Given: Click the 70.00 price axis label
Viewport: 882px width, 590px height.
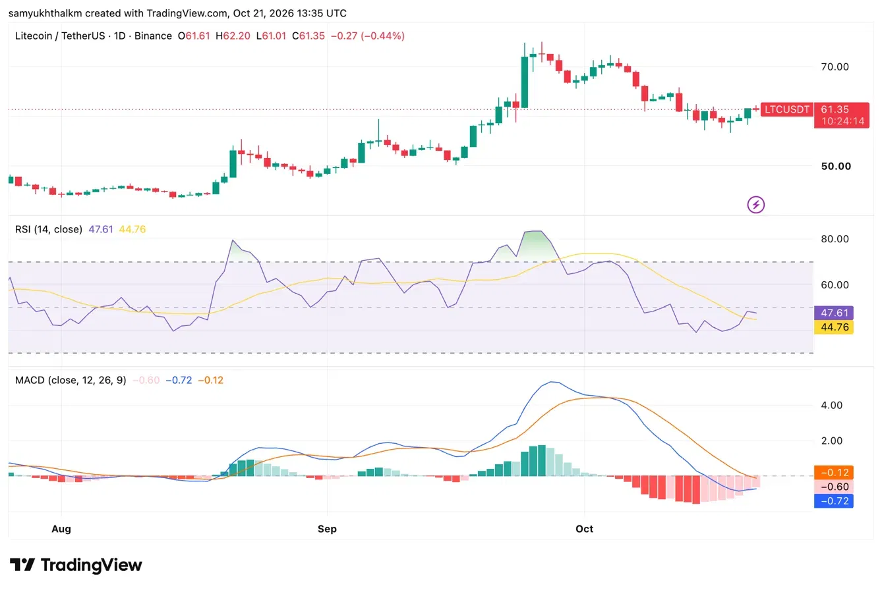Looking at the screenshot, I should tap(835, 67).
